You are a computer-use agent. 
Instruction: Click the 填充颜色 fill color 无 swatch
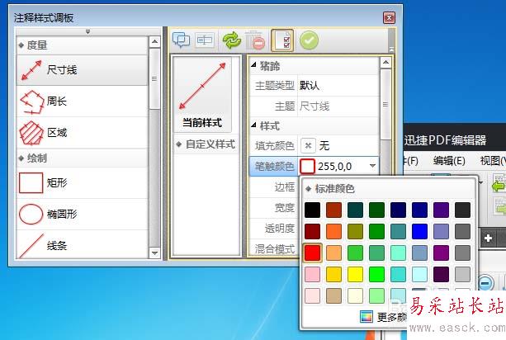click(308, 146)
